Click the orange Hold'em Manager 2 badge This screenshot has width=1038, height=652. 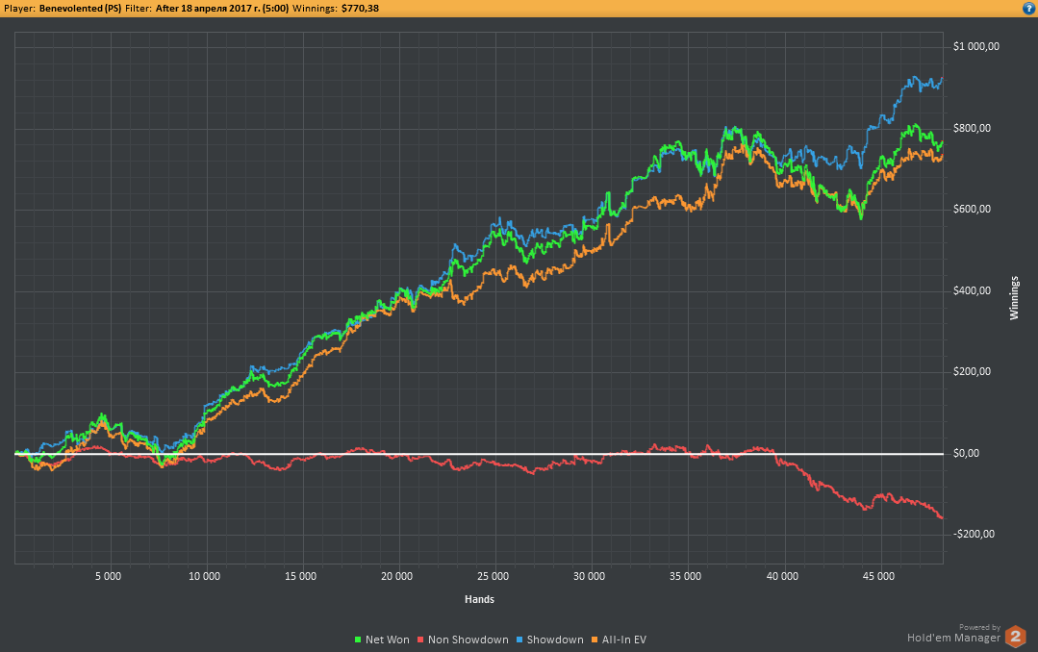[1015, 636]
